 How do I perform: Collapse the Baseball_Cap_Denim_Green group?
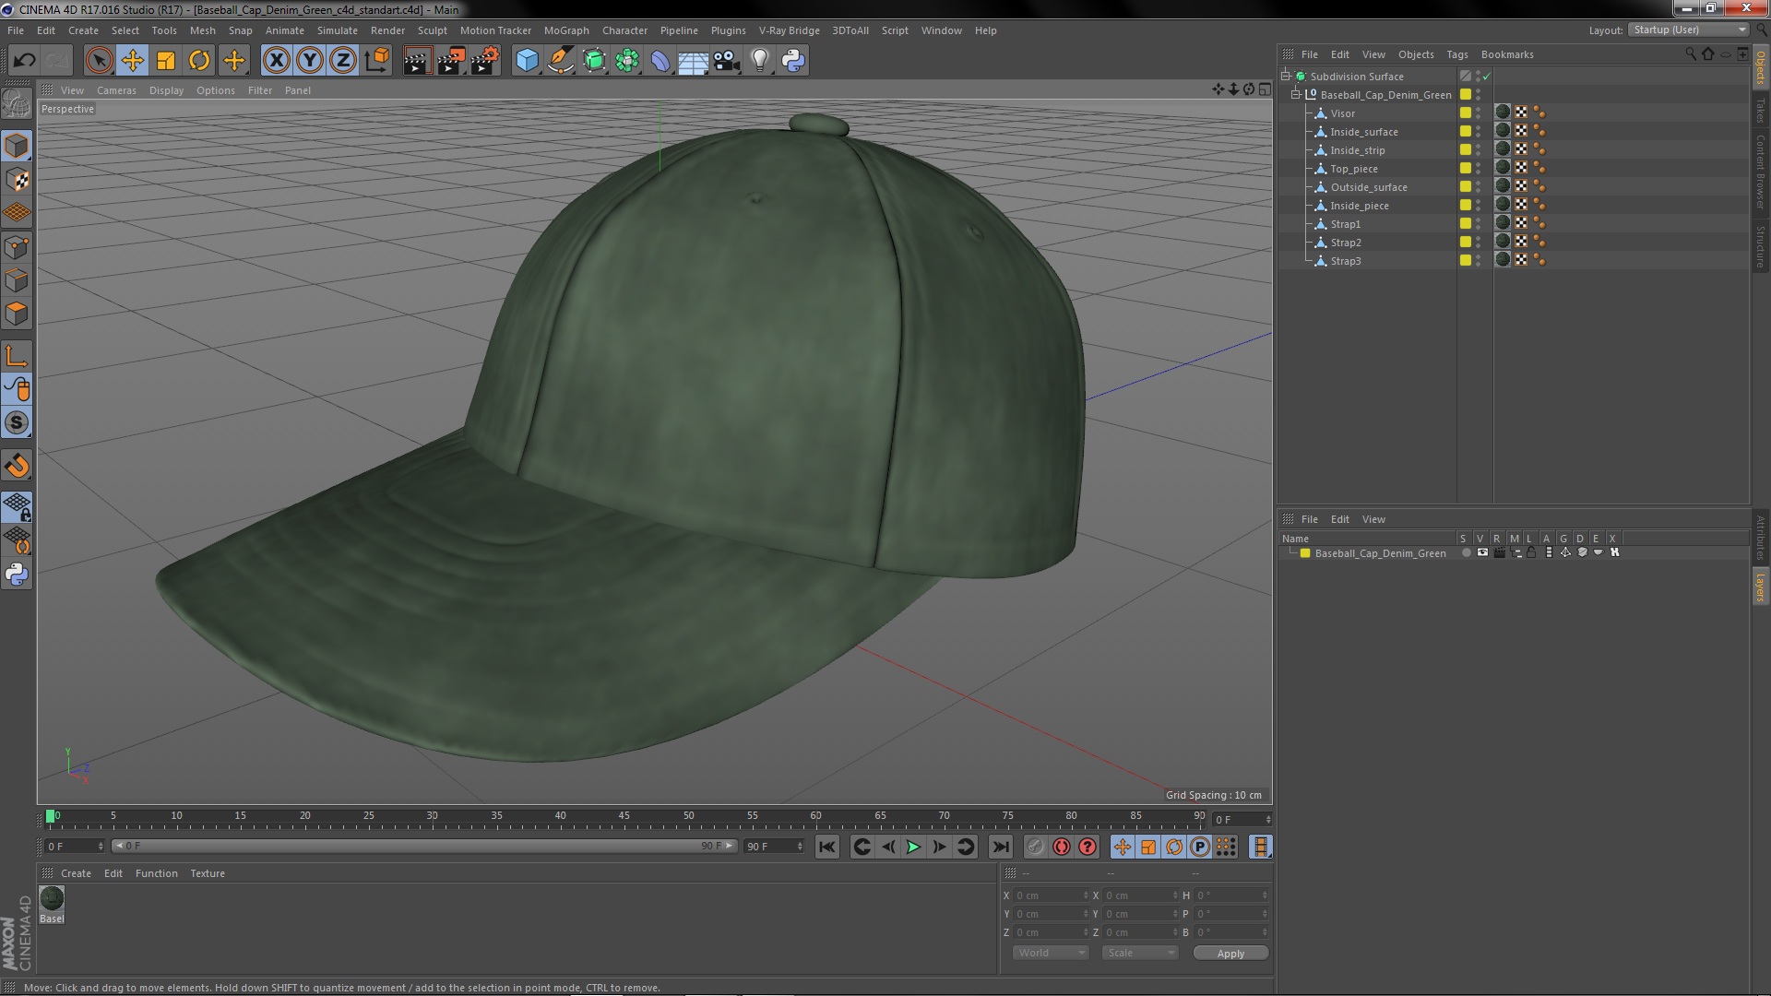(x=1295, y=94)
